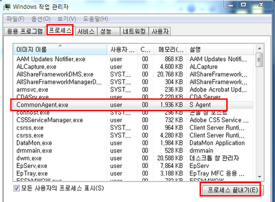Select the dwm.exe process row
The width and height of the screenshot is (275, 202).
[134, 158]
